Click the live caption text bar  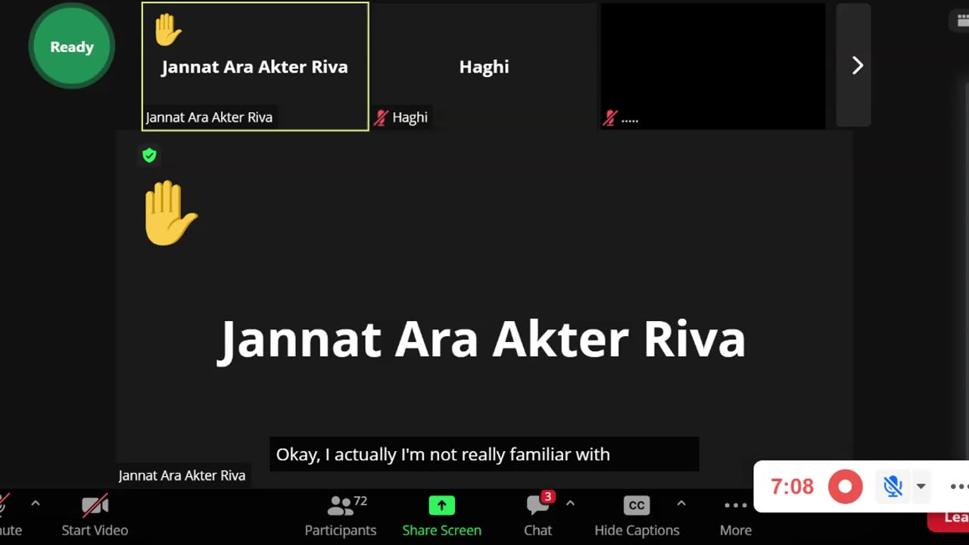[x=484, y=454]
